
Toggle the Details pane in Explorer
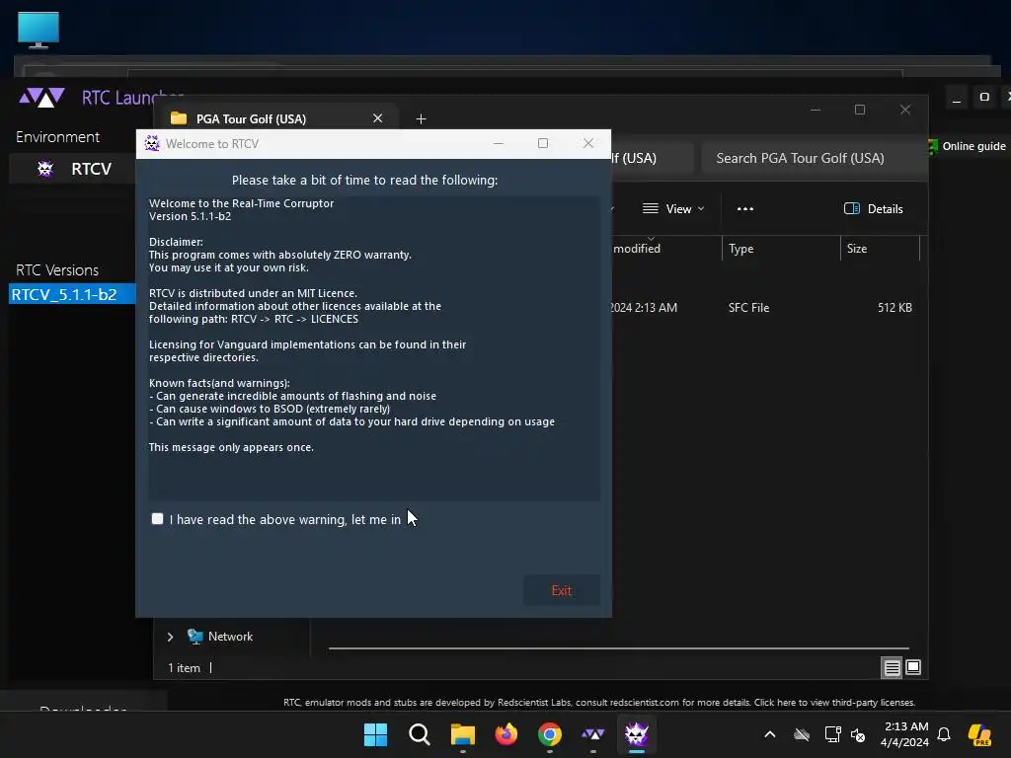click(x=874, y=209)
